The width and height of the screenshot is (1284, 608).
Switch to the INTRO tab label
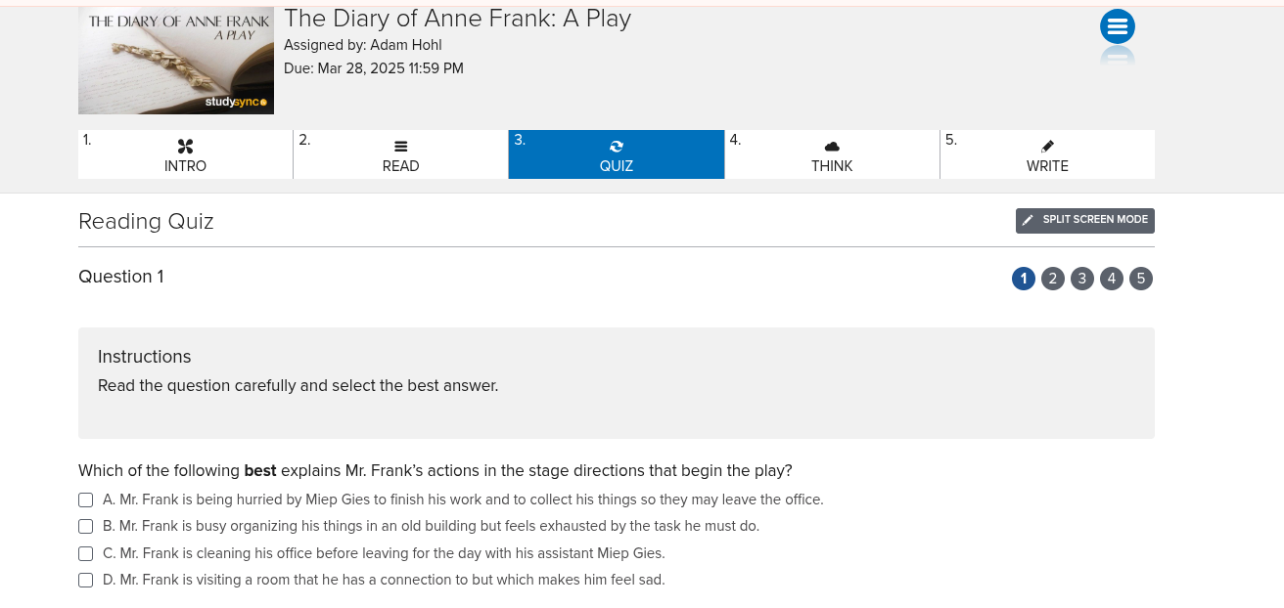pos(185,166)
